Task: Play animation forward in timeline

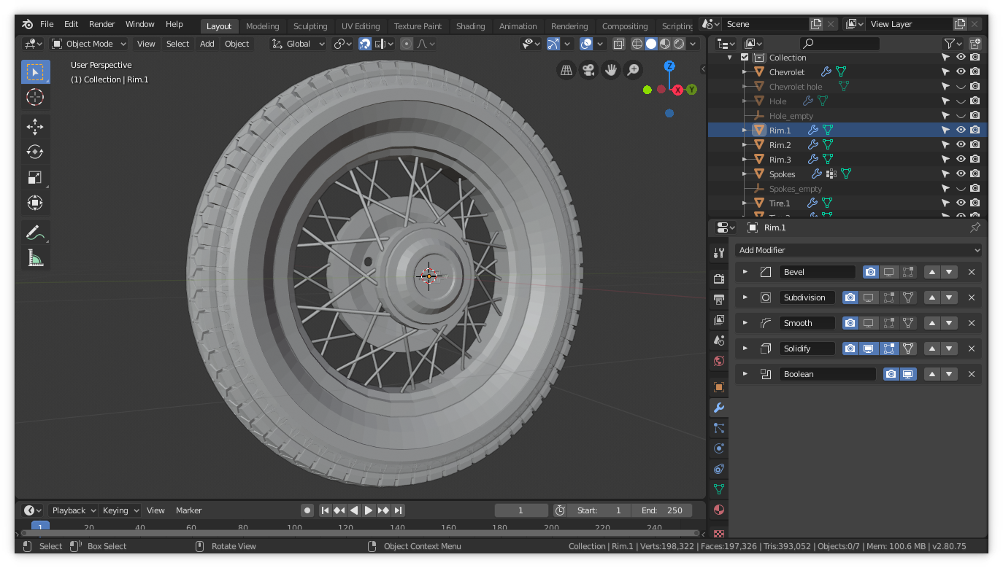Action: tap(369, 510)
